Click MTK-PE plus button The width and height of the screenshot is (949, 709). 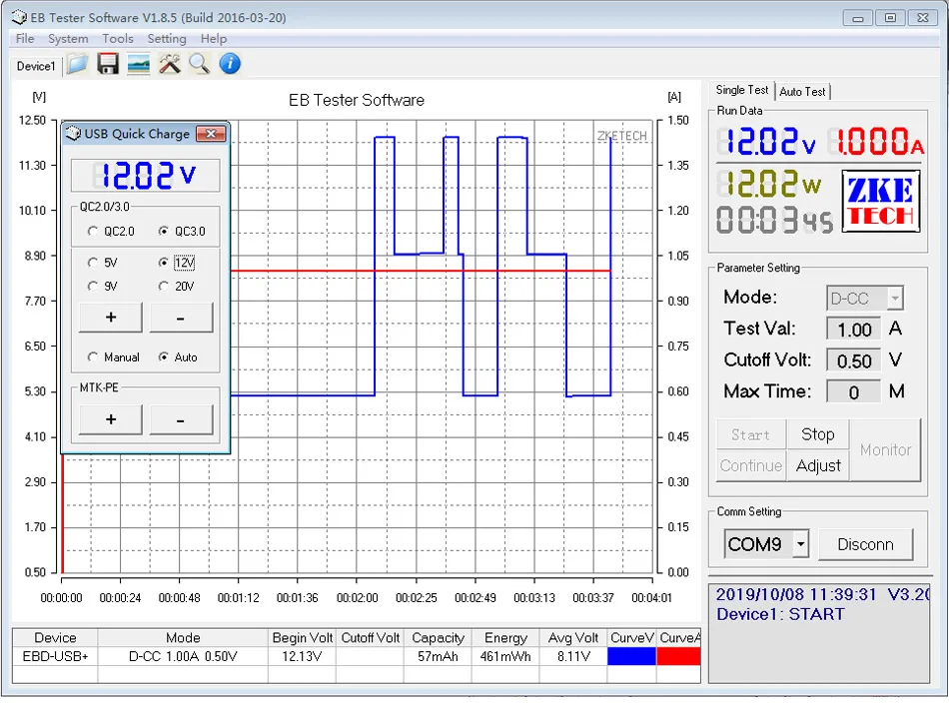click(x=111, y=419)
